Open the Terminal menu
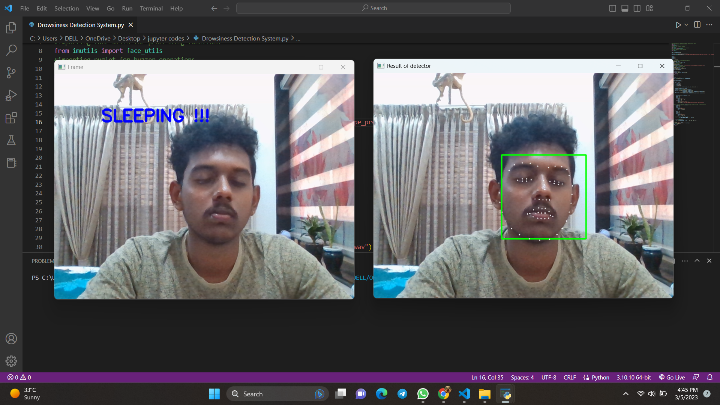Screen dimensions: 720x405 tap(151, 8)
